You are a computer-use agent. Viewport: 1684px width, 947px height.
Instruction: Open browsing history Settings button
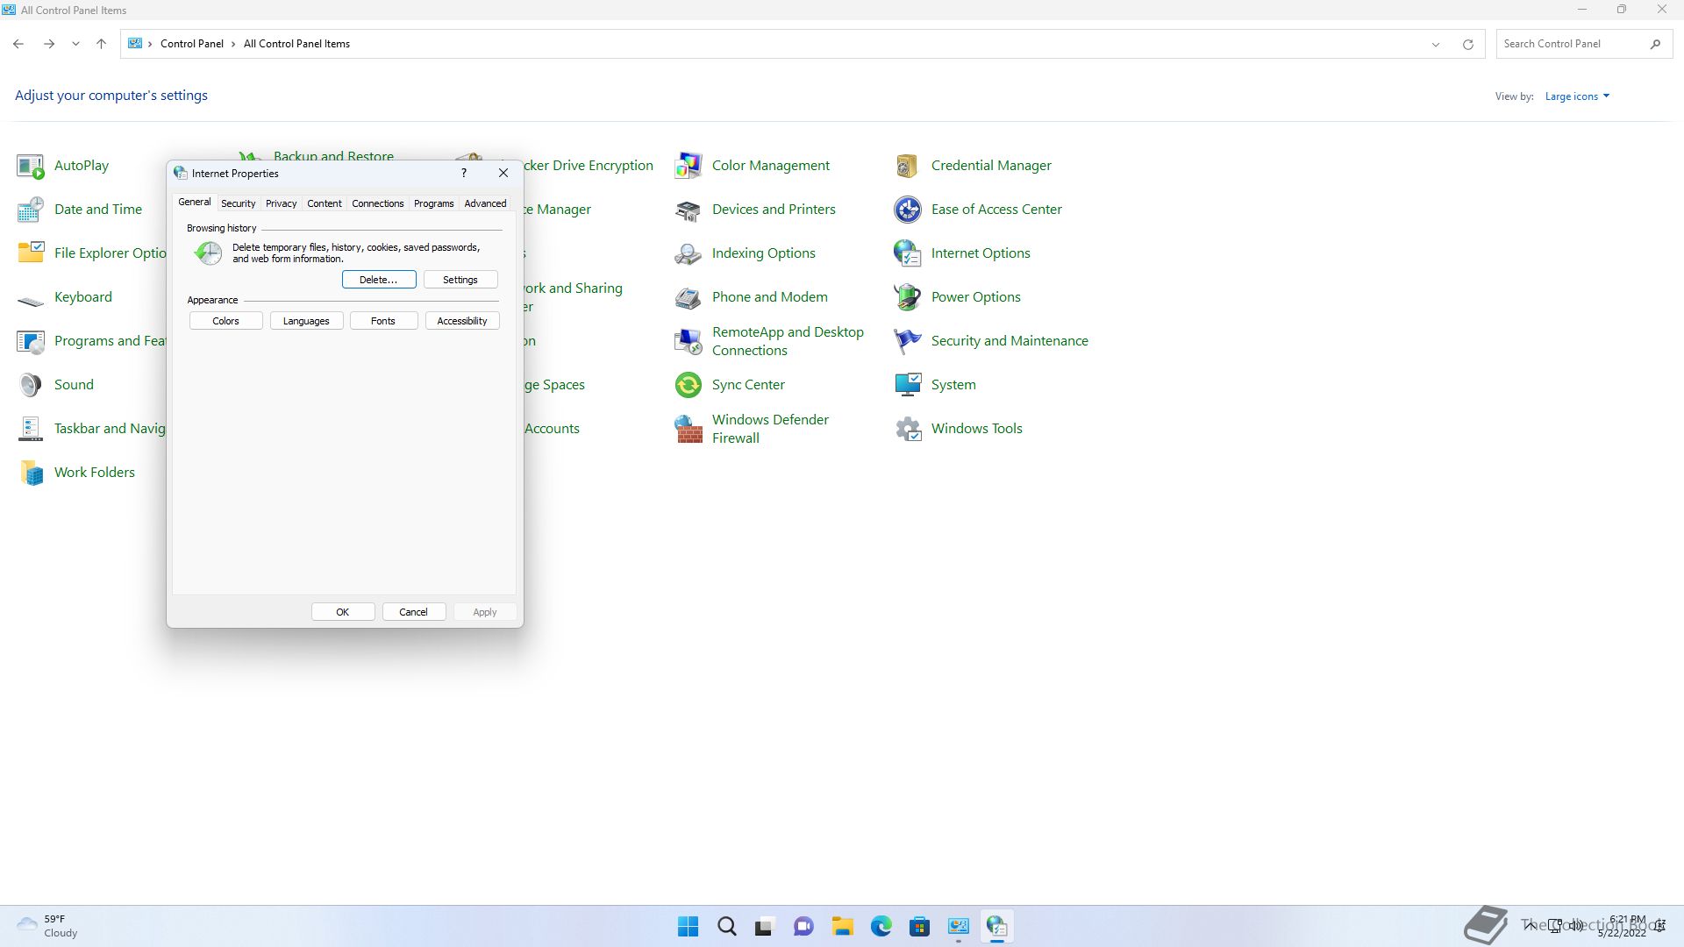click(x=460, y=280)
